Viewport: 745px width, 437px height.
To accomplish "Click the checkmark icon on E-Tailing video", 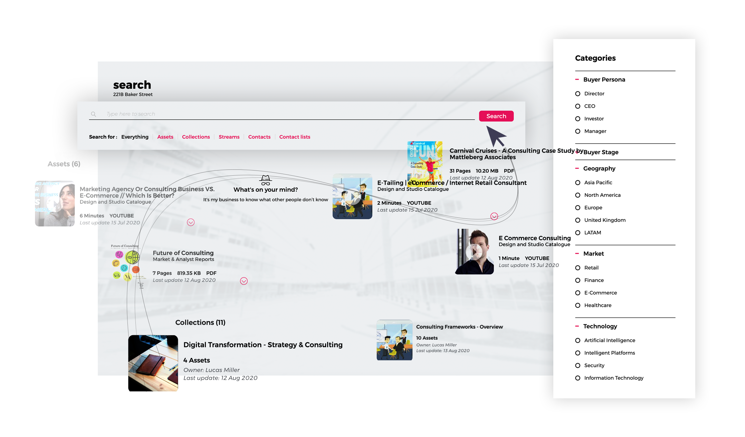I will point(494,214).
